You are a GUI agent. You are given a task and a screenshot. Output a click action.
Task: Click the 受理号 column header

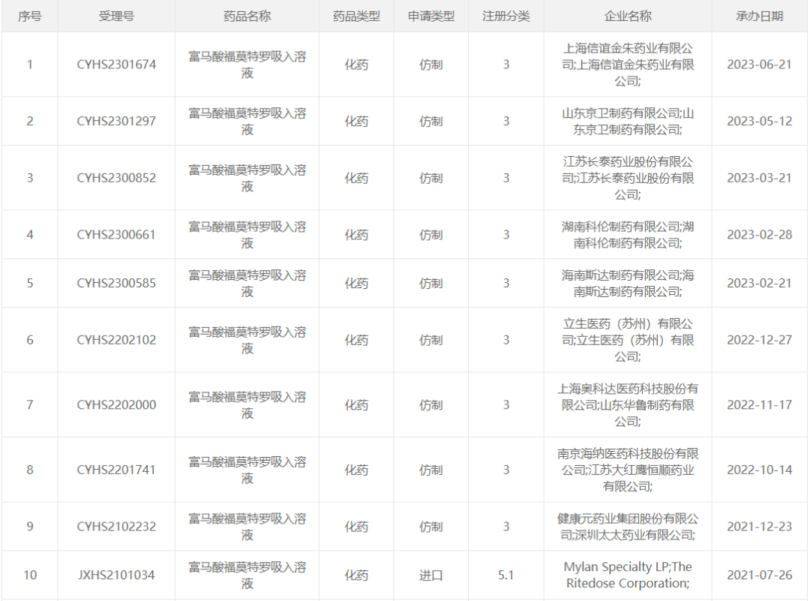coord(116,16)
